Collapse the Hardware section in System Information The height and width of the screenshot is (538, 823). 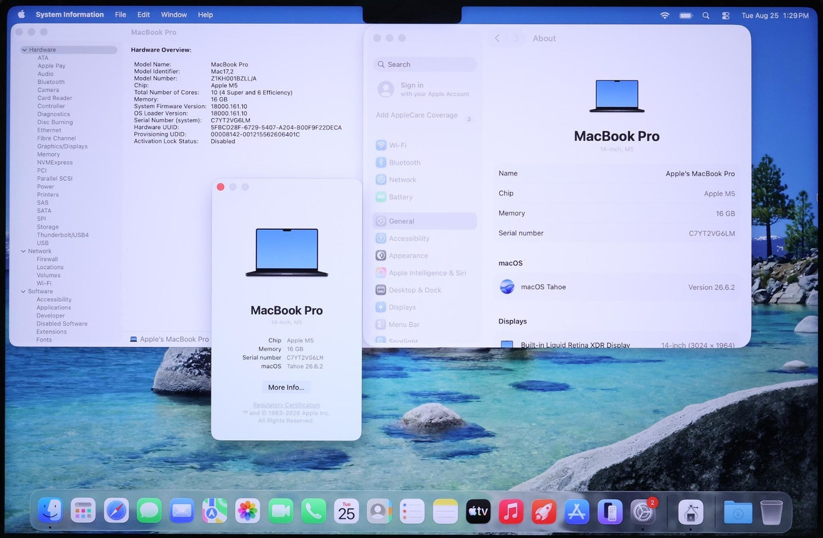[x=24, y=50]
